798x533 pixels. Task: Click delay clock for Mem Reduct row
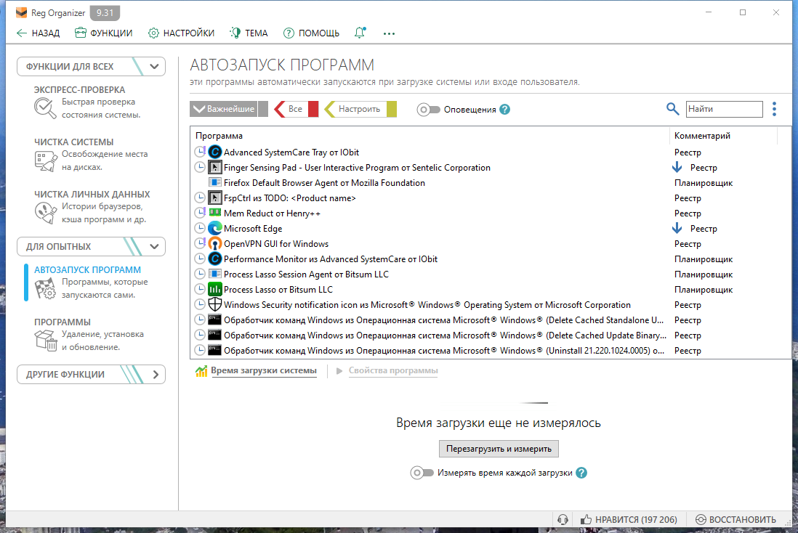[x=200, y=213]
